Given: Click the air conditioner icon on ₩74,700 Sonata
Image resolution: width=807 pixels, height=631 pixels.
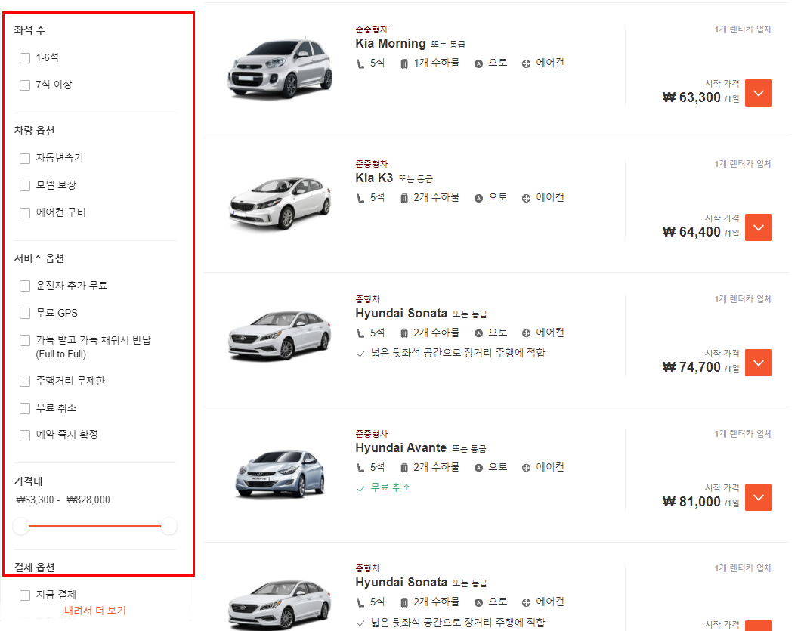Looking at the screenshot, I should [x=526, y=333].
